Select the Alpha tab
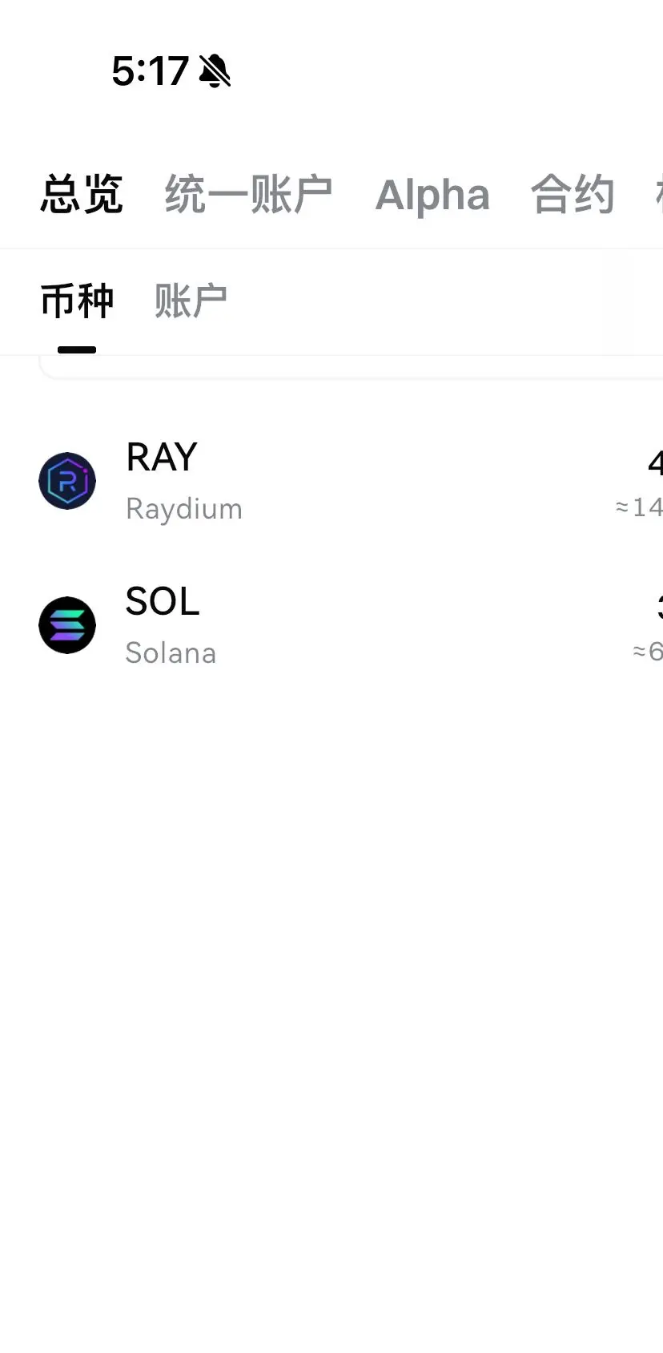663x1353 pixels. click(432, 196)
